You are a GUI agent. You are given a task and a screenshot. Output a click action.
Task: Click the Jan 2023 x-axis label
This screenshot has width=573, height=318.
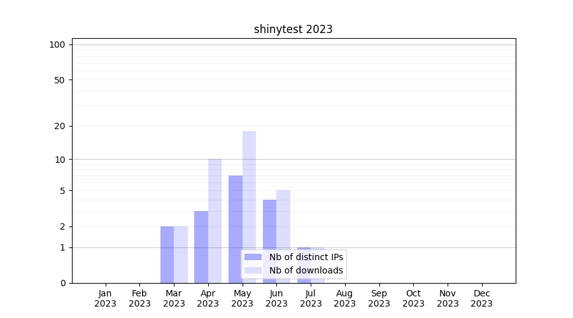pos(106,298)
